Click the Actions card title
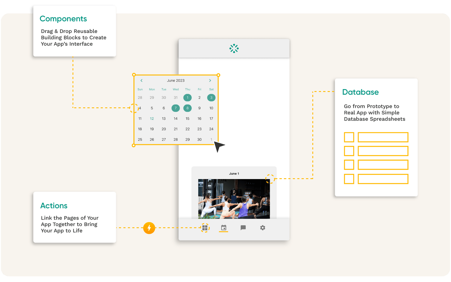 tap(54, 206)
